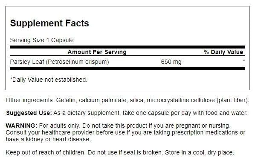Click Keep out of reach of children sentence
The width and height of the screenshot is (255, 160).
click(x=45, y=152)
